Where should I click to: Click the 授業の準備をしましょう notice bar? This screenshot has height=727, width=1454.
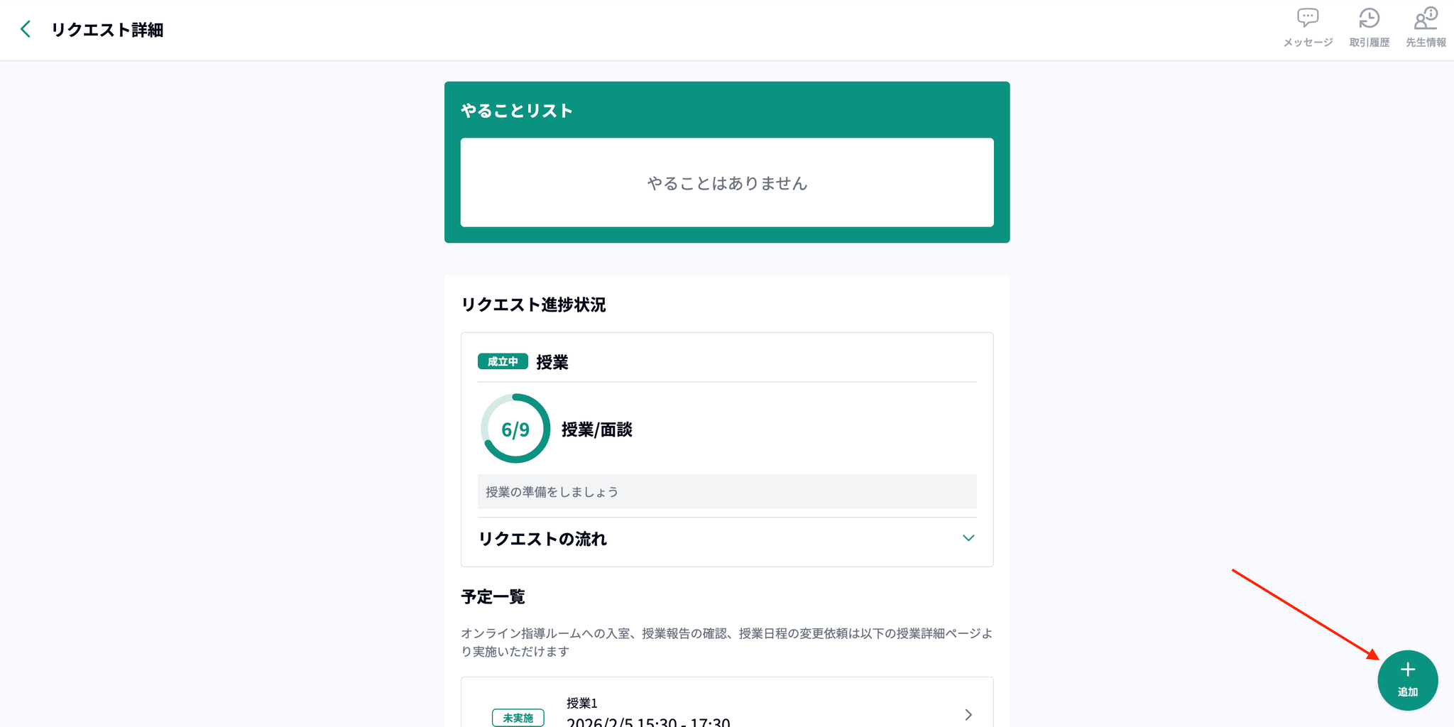coord(727,491)
